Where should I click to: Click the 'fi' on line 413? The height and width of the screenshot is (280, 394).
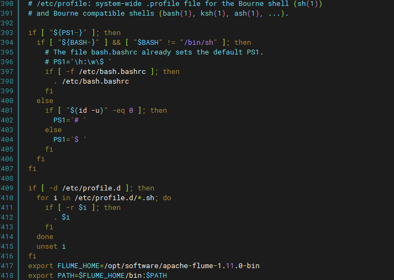coord(49,227)
